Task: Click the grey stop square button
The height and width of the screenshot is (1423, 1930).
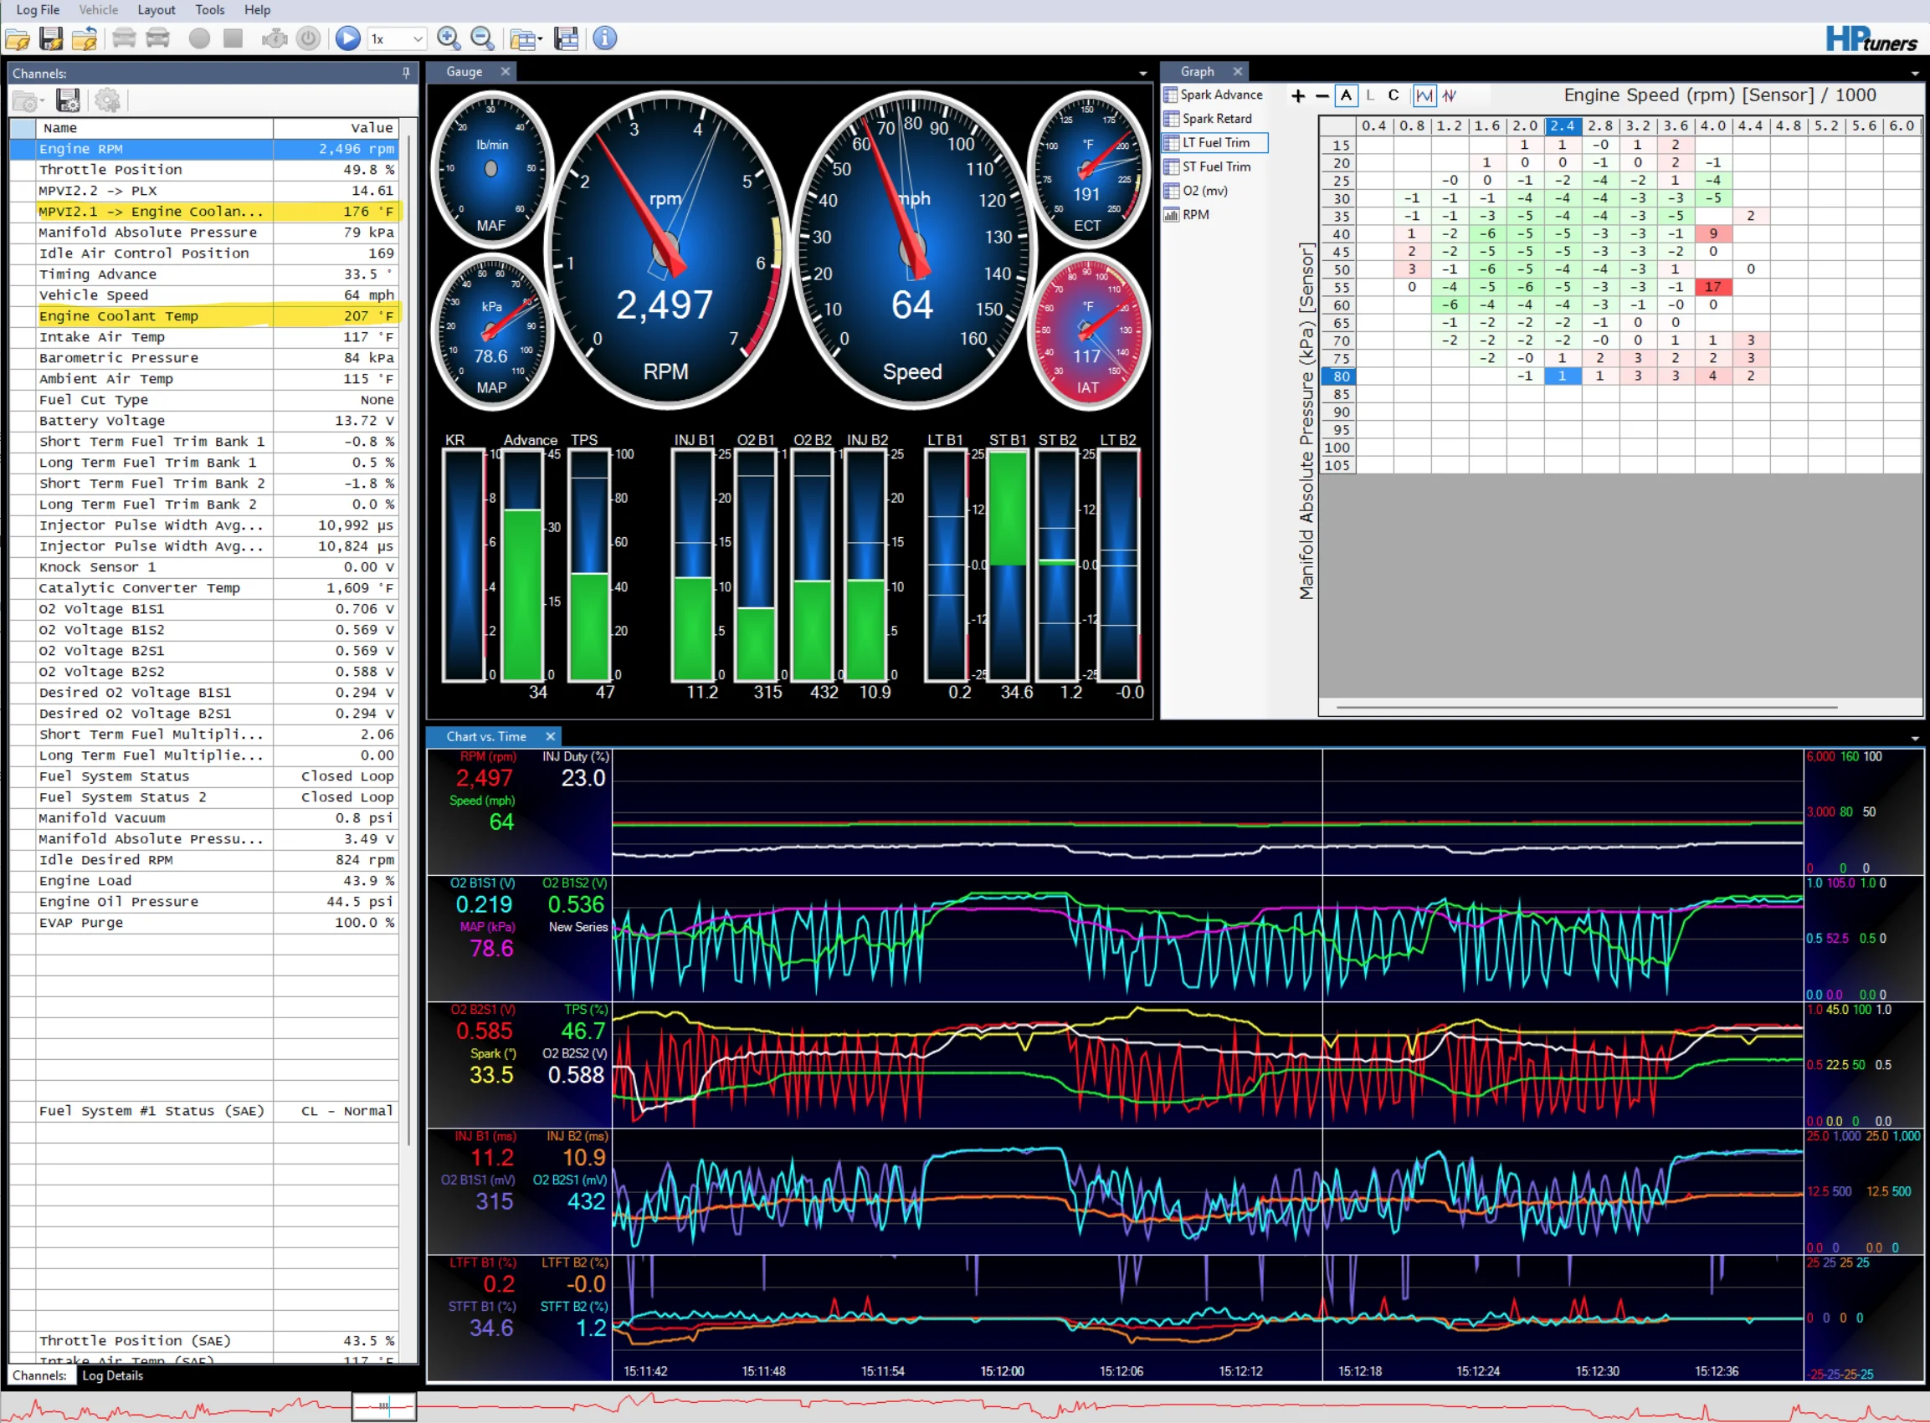Action: click(x=233, y=38)
